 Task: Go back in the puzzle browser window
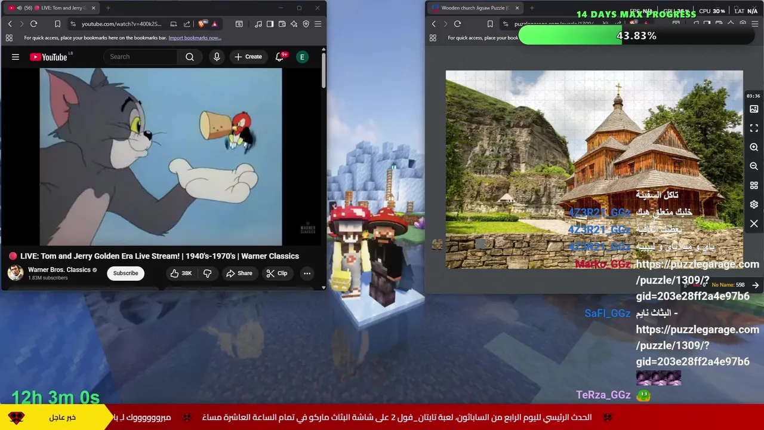(433, 24)
